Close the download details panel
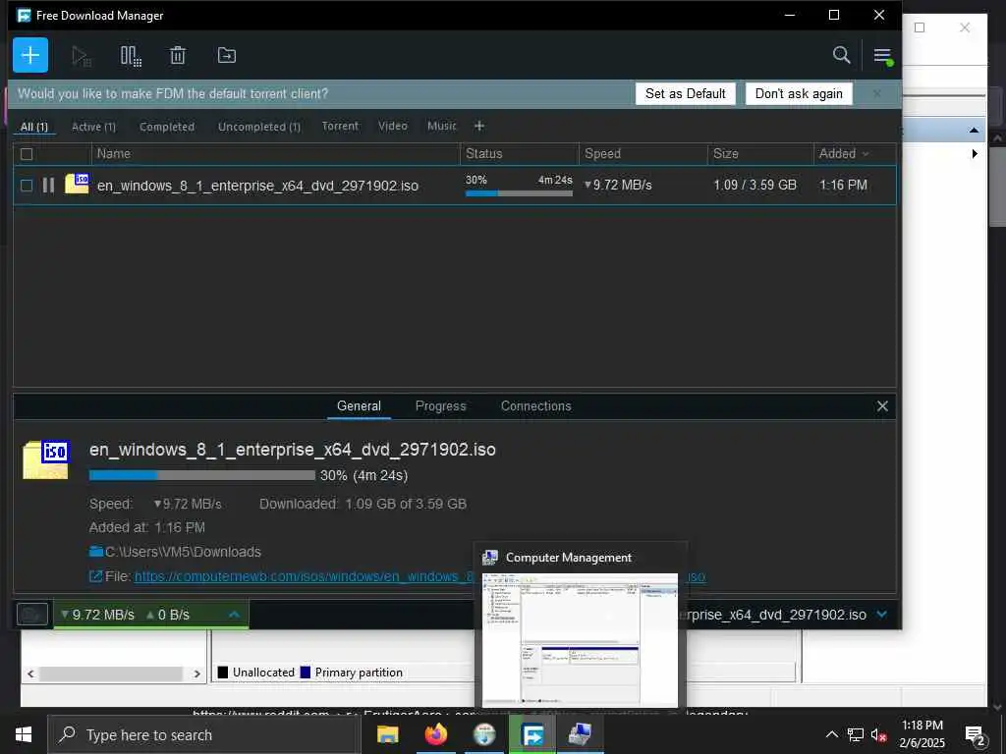The width and height of the screenshot is (1006, 754). pyautogui.click(x=882, y=405)
